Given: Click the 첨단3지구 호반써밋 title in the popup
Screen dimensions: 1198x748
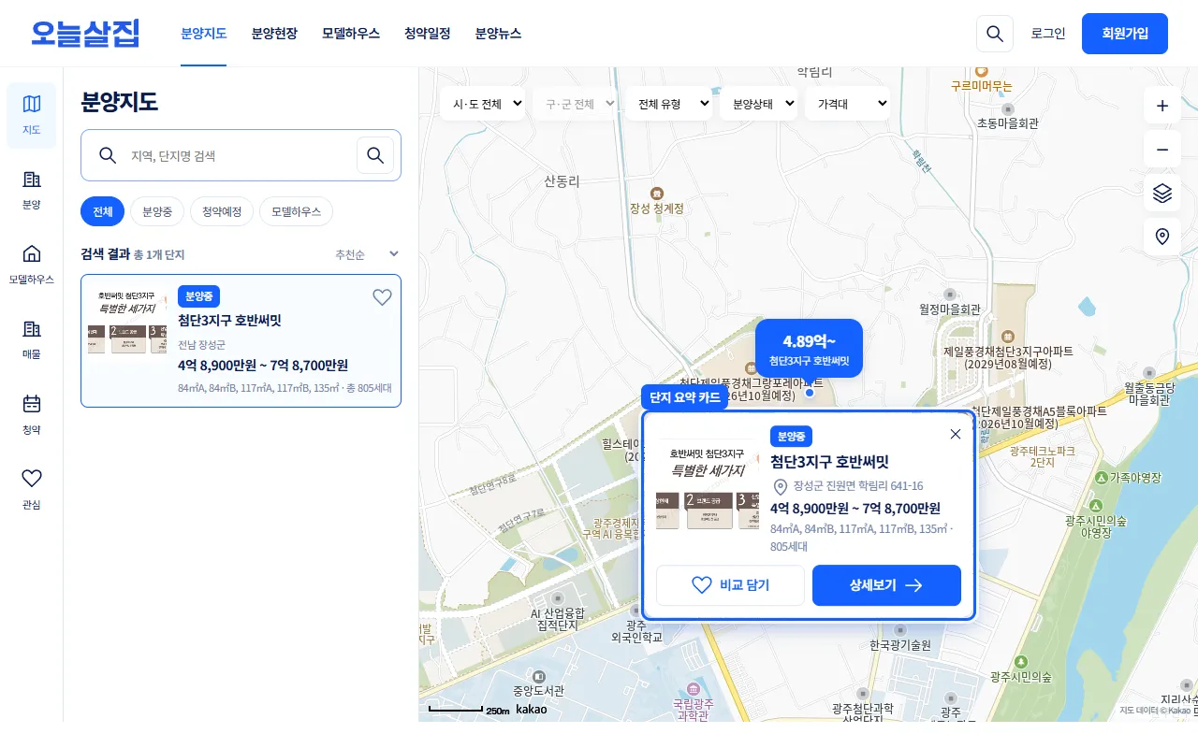Looking at the screenshot, I should pyautogui.click(x=829, y=462).
